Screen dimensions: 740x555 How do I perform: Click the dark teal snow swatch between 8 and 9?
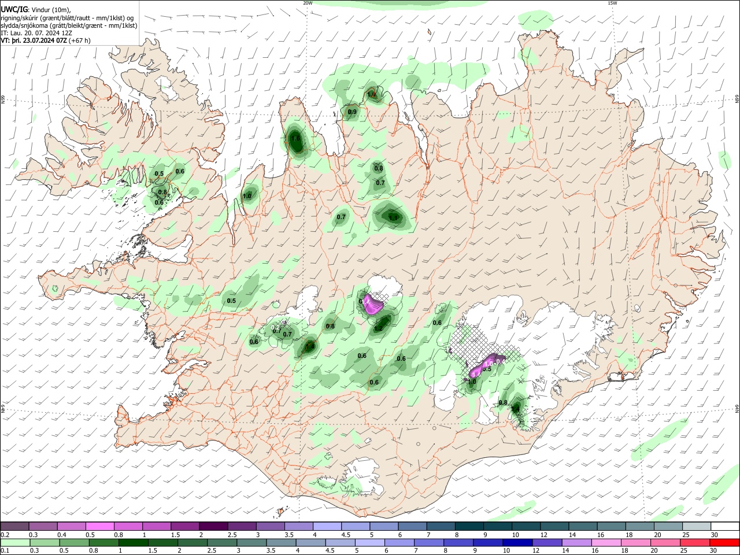[468, 526]
